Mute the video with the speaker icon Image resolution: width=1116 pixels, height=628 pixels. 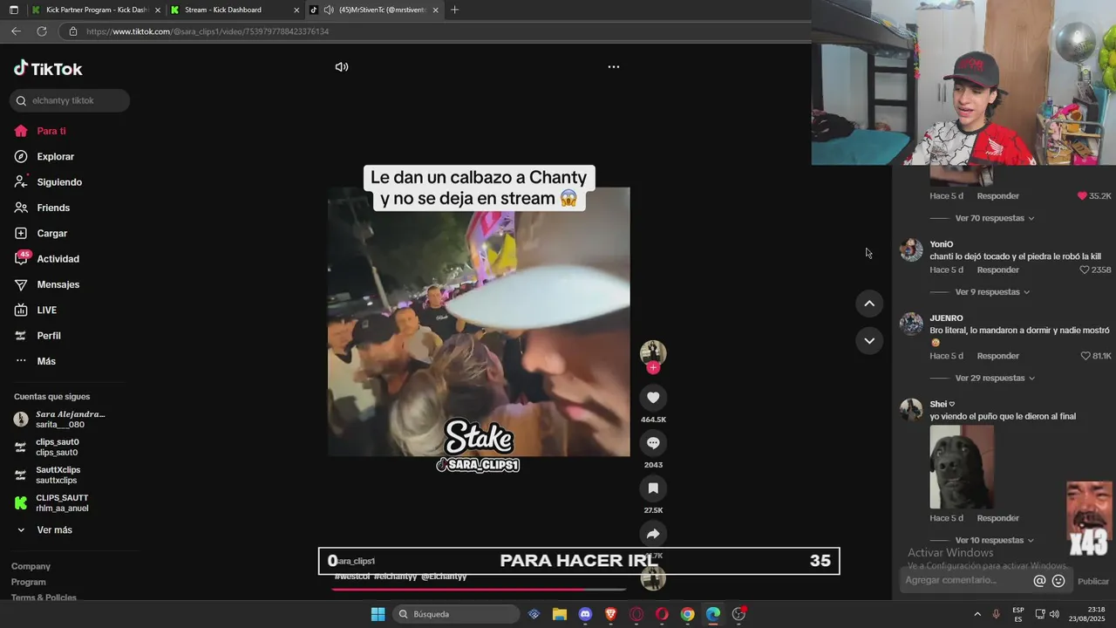point(342,67)
